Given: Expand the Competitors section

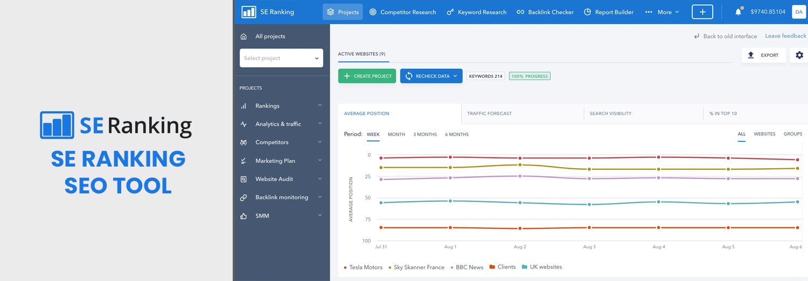Looking at the screenshot, I should pyautogui.click(x=320, y=142).
